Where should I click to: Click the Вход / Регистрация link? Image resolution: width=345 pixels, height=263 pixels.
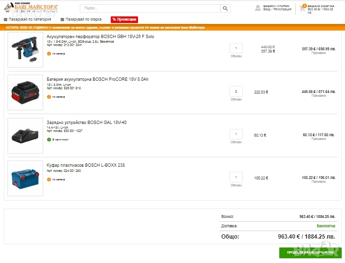point(277,9)
